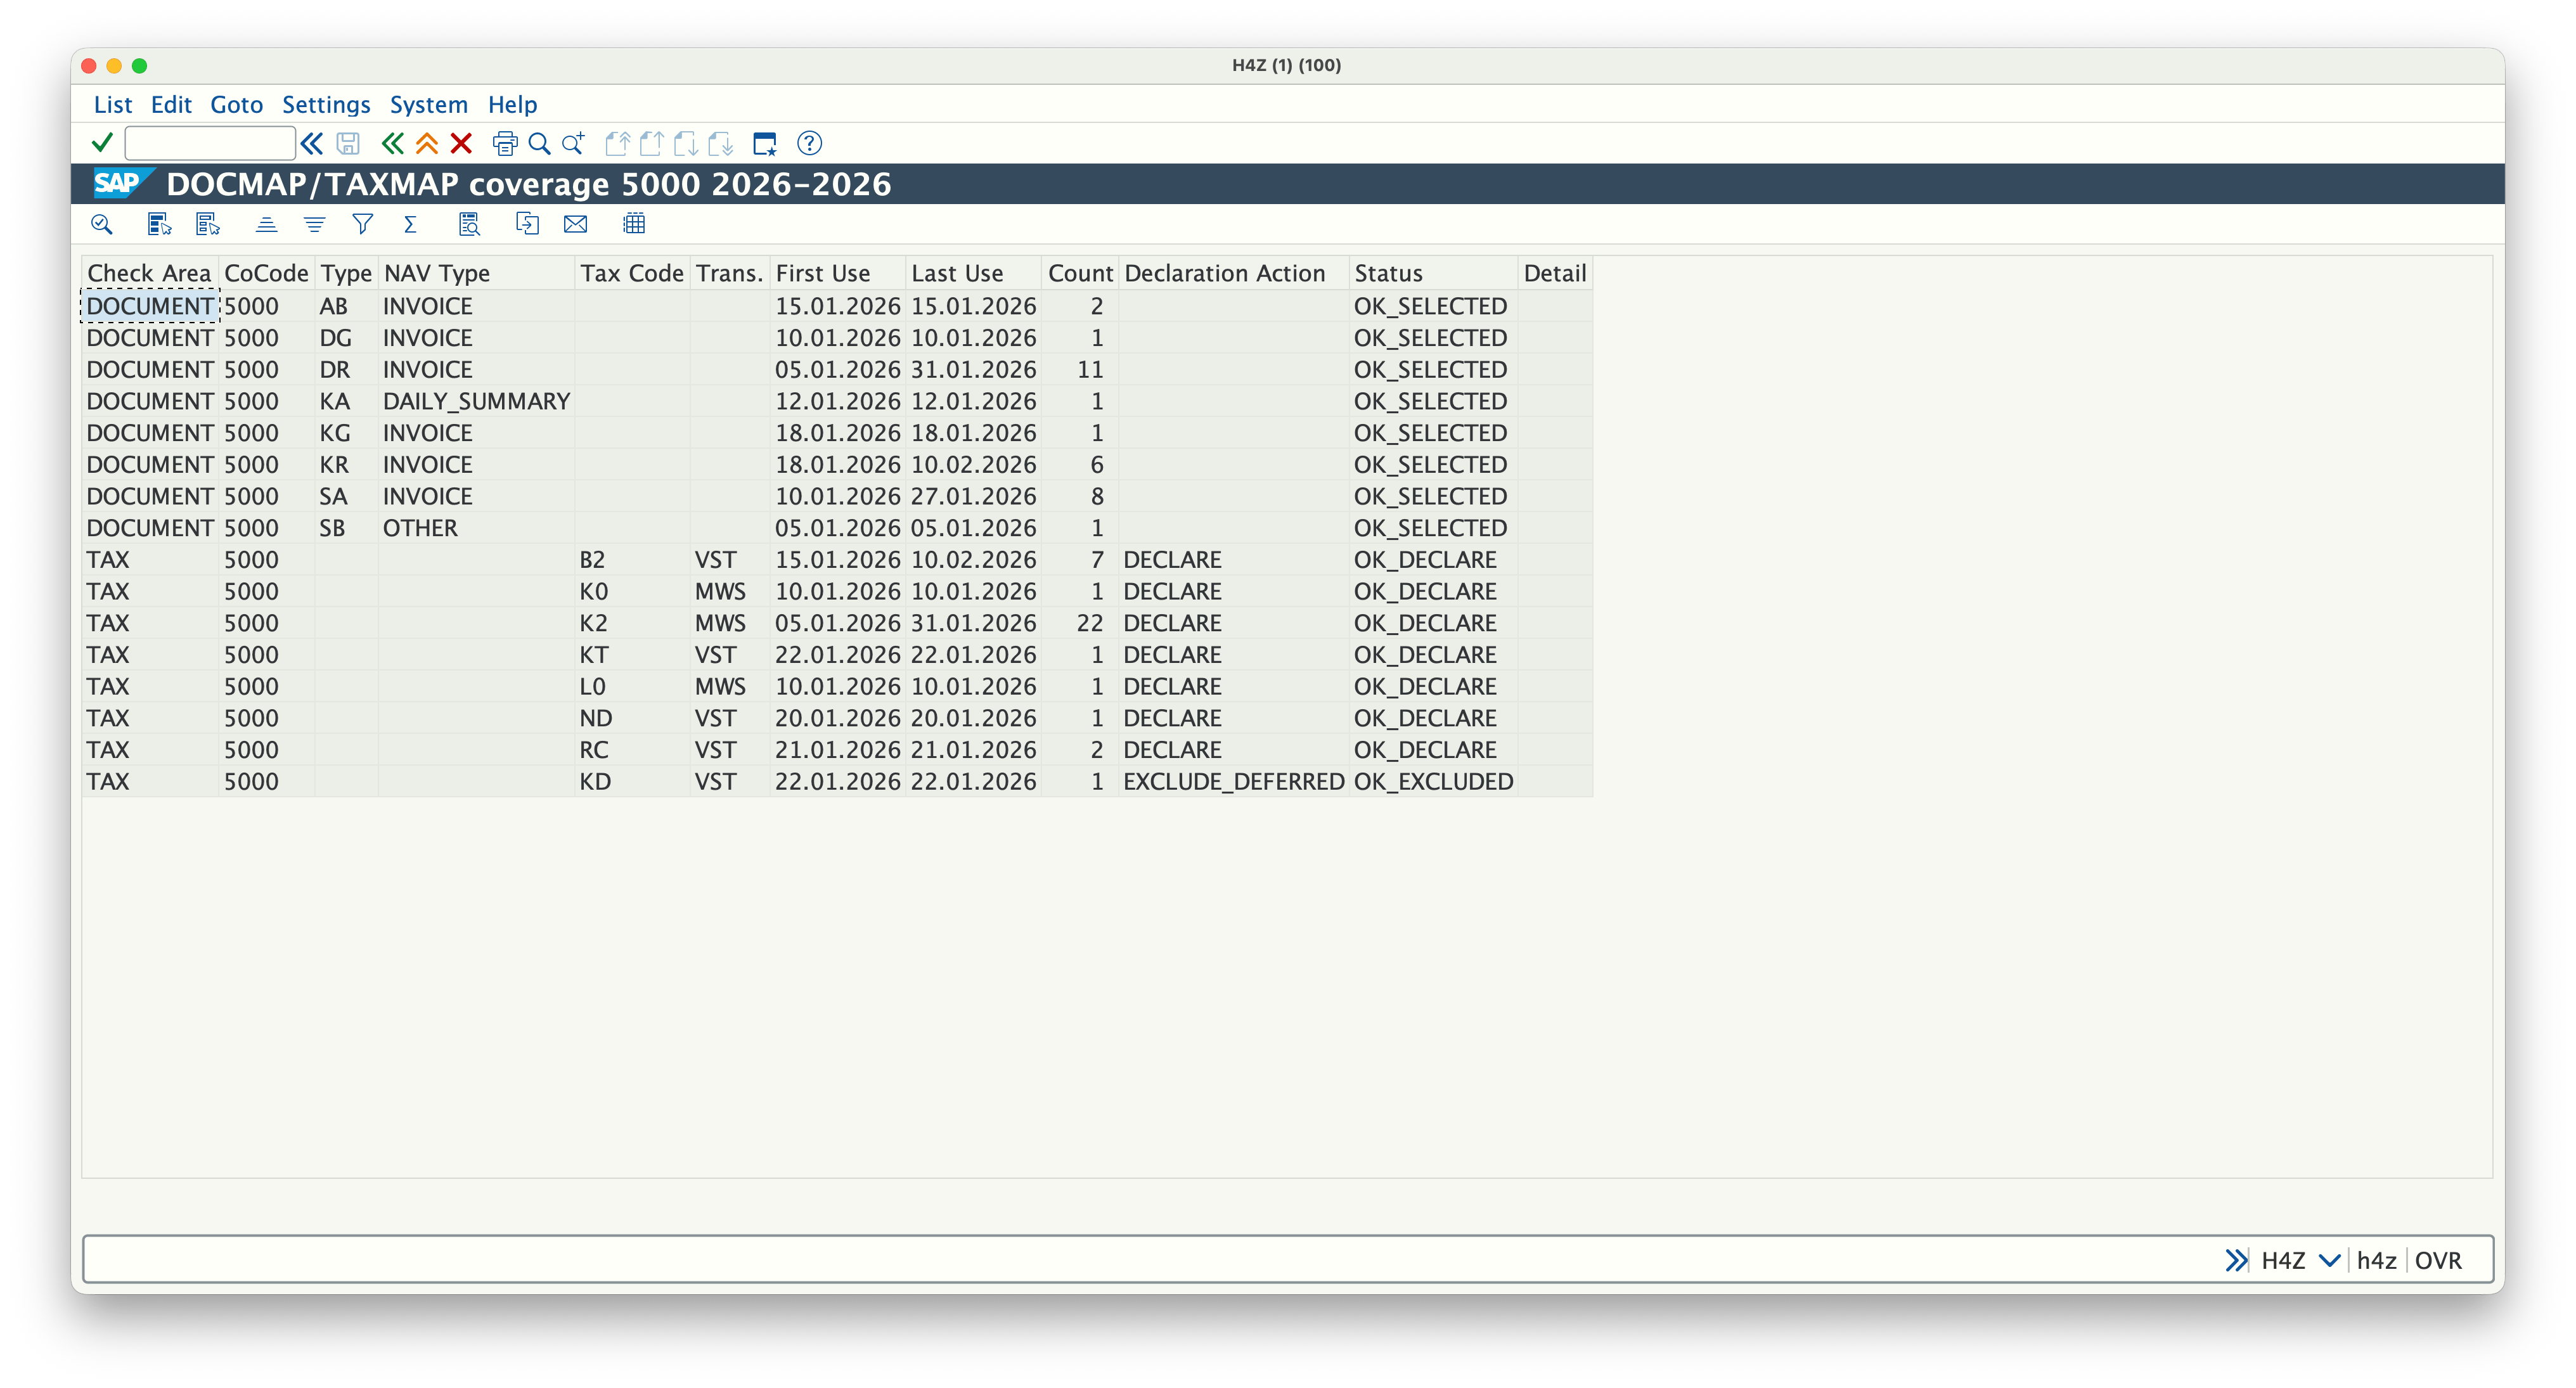This screenshot has height=1388, width=2576.
Task: Open the Goto menu
Action: click(x=236, y=104)
